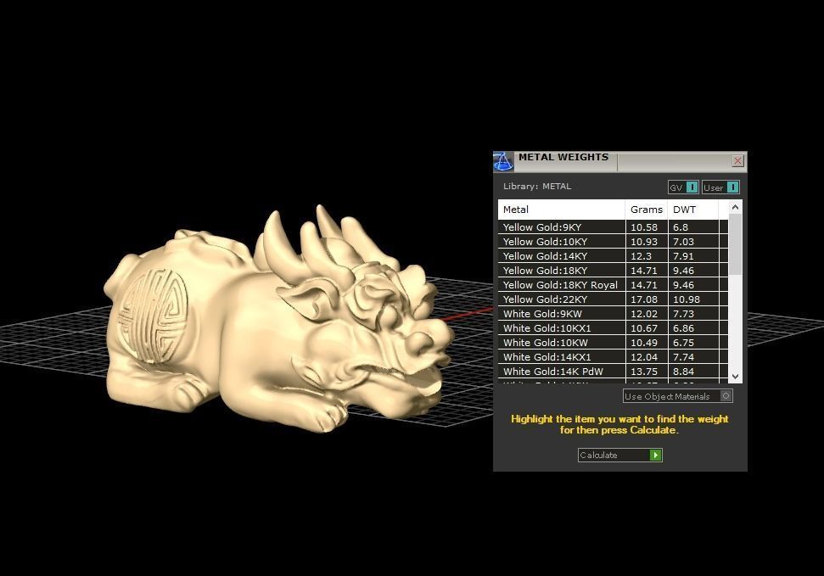Click the 12.3 grams value
Viewport: 824px width, 576px height.
click(x=641, y=256)
